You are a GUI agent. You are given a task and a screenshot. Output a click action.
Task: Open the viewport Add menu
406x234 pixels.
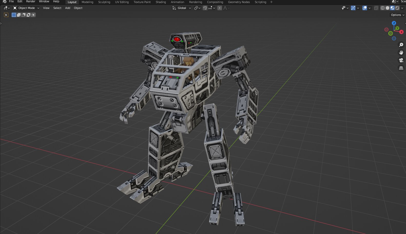68,8
